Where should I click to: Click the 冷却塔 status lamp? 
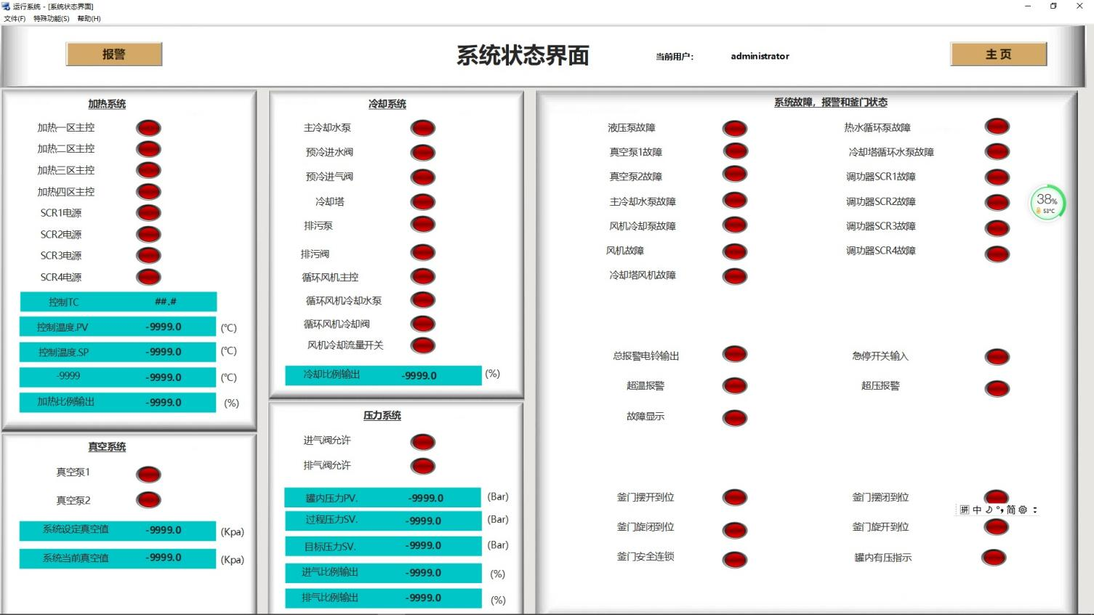click(422, 201)
